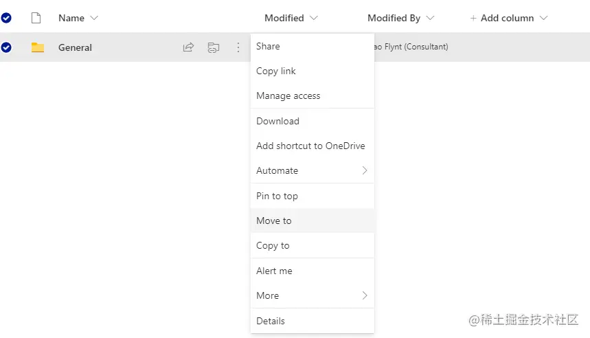Click the add shortcut icon on General row
The image size is (590, 338).
[x=214, y=47]
